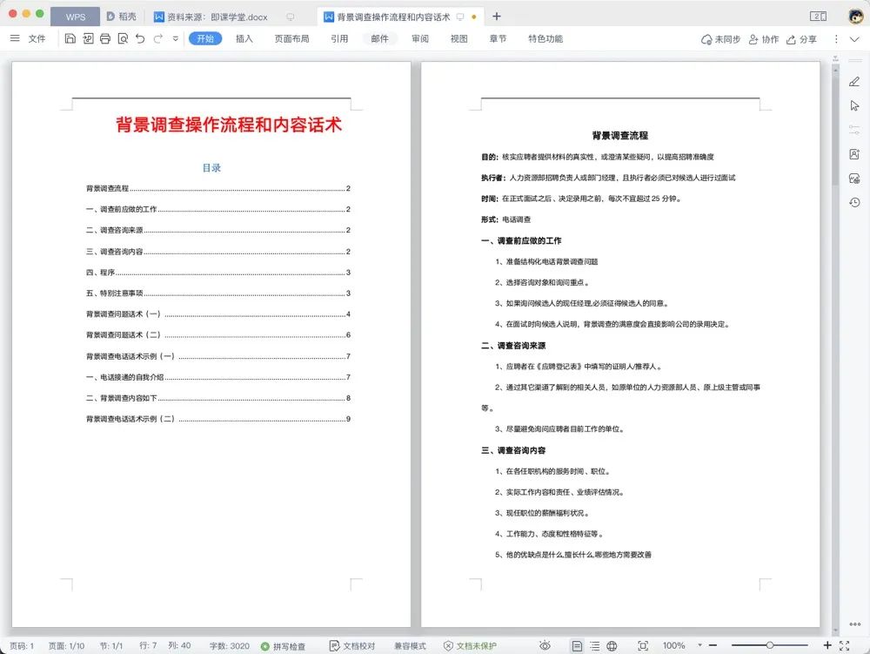Click the 文档未保护 protection status

(470, 646)
